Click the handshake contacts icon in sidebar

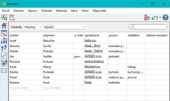coord(4,63)
